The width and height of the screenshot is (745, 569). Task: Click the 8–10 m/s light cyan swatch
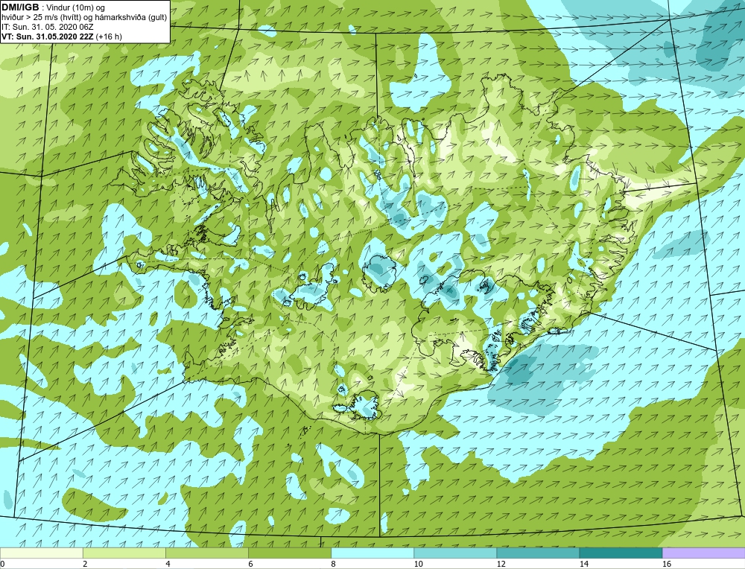[372, 553]
